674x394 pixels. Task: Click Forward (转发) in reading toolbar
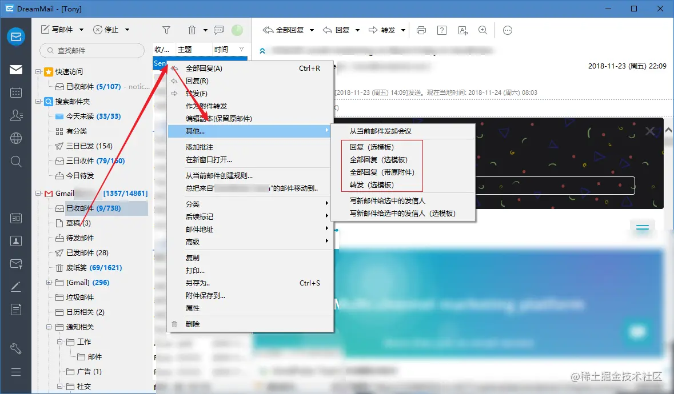(x=382, y=30)
